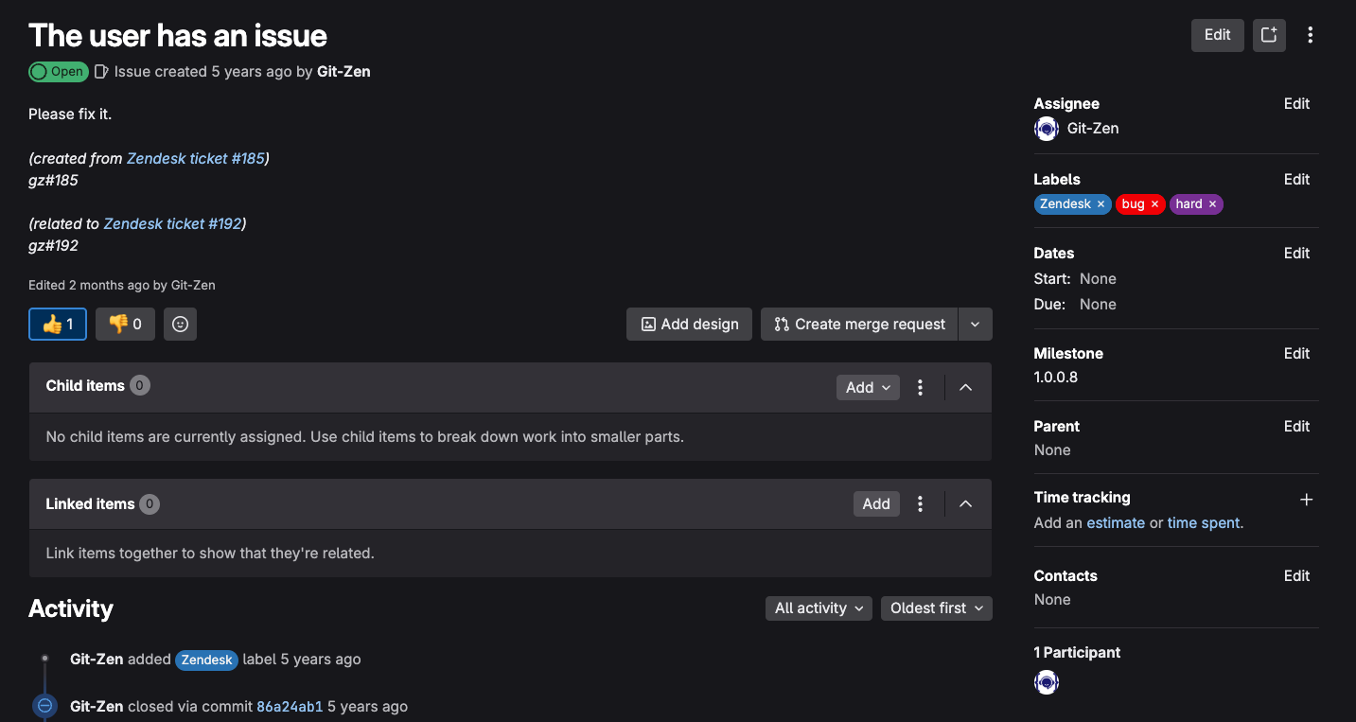The height and width of the screenshot is (722, 1356).
Task: Add a thumbs down reaction
Action: [124, 324]
